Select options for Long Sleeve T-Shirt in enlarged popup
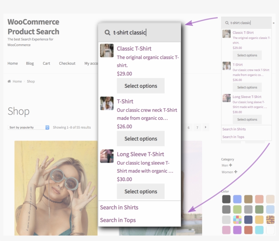The height and width of the screenshot is (241, 279). (x=141, y=191)
